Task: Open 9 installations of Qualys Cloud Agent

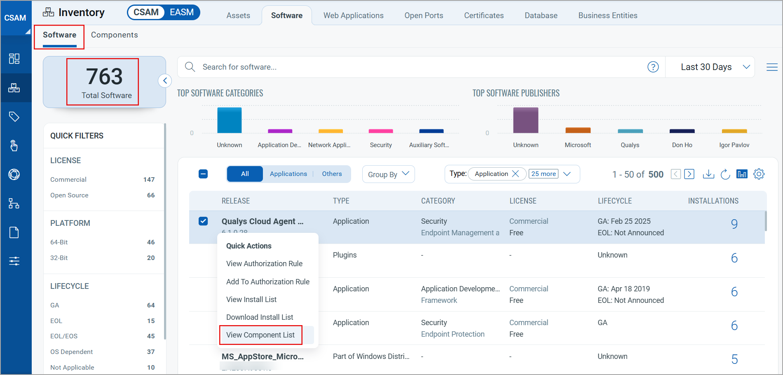Action: click(734, 224)
